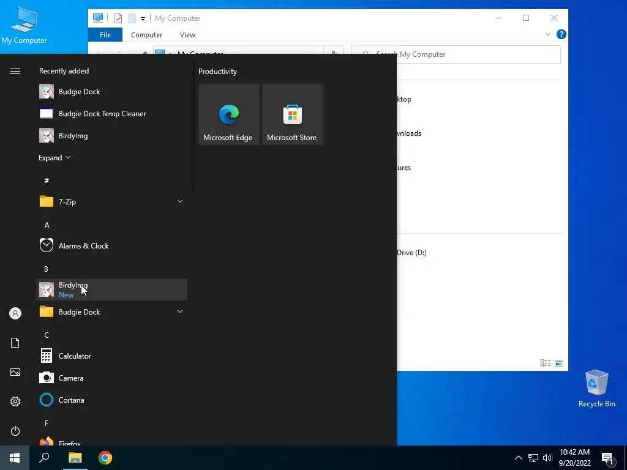Image resolution: width=627 pixels, height=470 pixels.
Task: Click the letter C section header
Action: click(x=47, y=335)
